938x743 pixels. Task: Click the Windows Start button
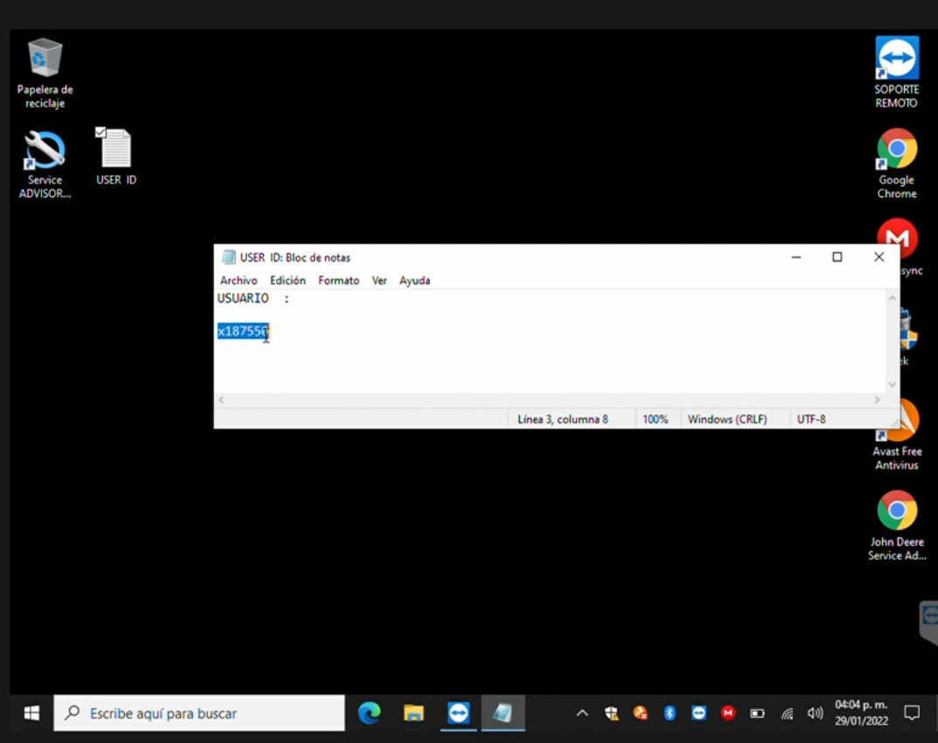[31, 713]
